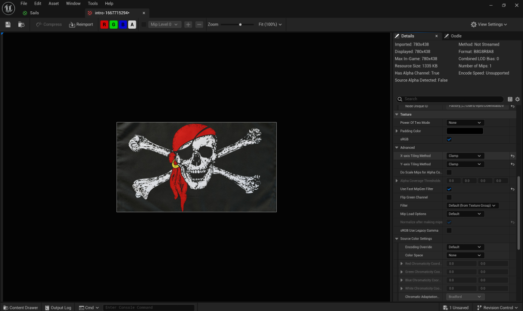Reset Node Unique ID to default

coord(513,106)
